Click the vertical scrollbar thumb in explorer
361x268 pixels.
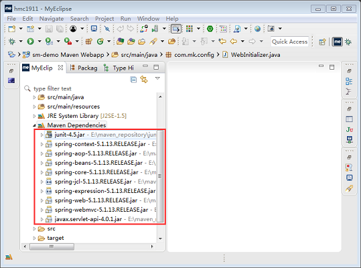click(160, 176)
